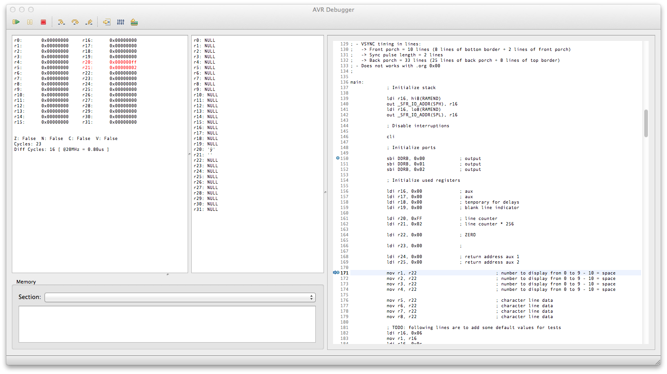Click the 'N: False' negative flag text
Viewport: 667px width, 374px height.
(x=52, y=139)
